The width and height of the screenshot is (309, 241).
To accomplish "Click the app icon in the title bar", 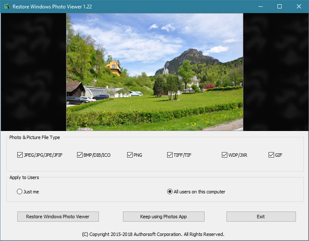I will (6, 7).
